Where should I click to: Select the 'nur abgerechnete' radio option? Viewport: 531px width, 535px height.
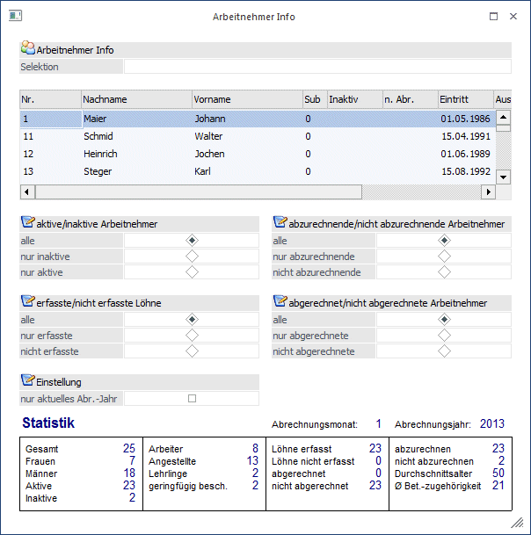(444, 336)
